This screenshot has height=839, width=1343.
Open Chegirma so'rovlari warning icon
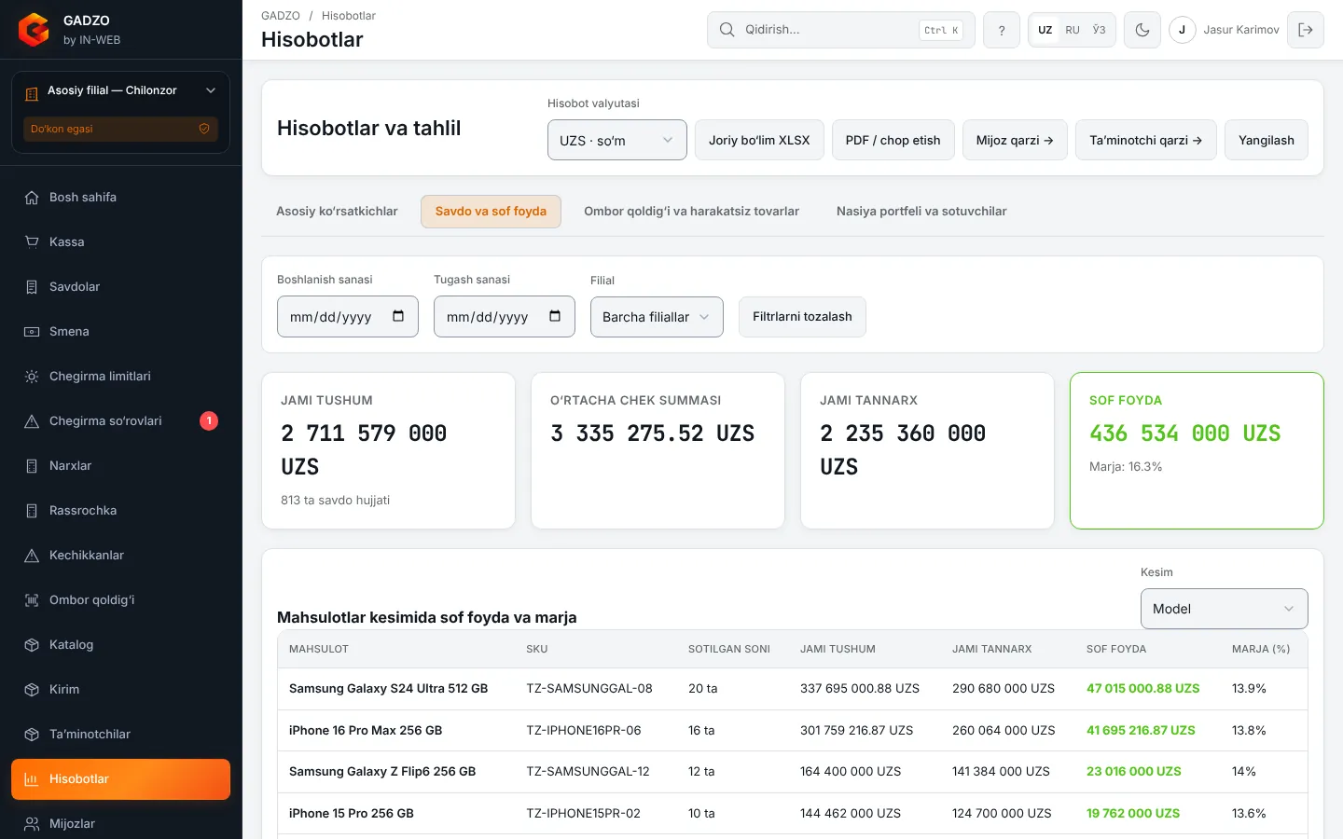coord(32,421)
